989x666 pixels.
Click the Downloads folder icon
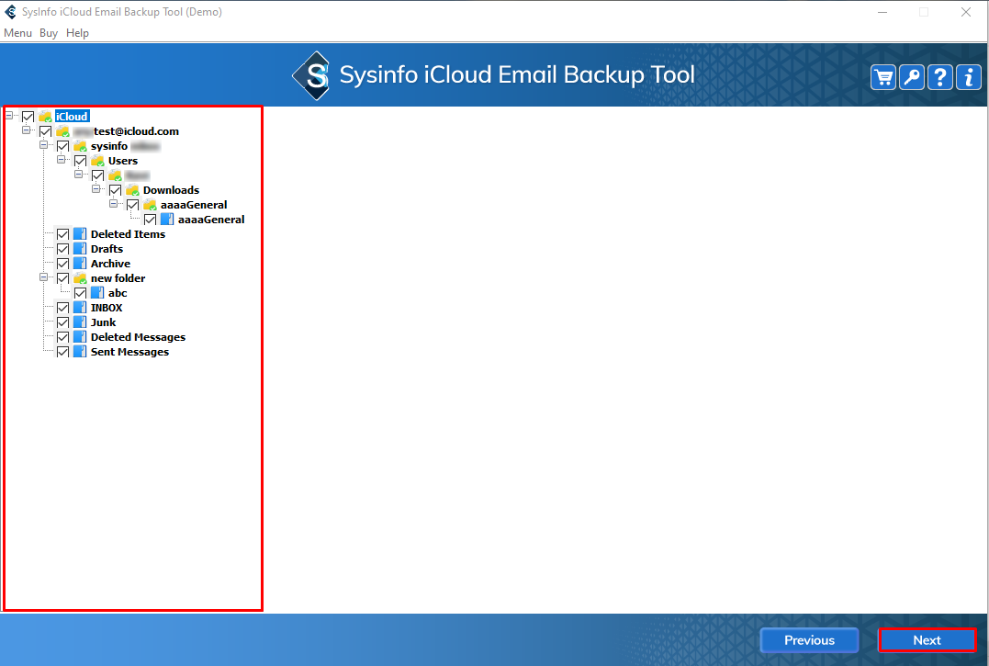(x=132, y=190)
